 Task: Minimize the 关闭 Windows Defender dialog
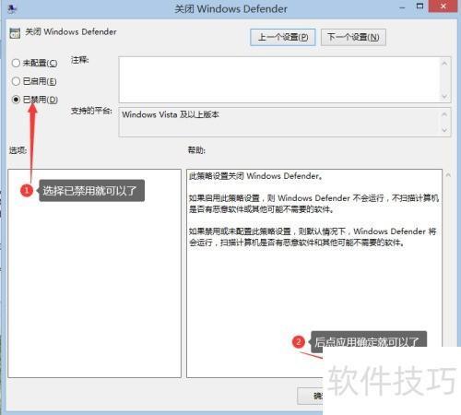coord(402,7)
